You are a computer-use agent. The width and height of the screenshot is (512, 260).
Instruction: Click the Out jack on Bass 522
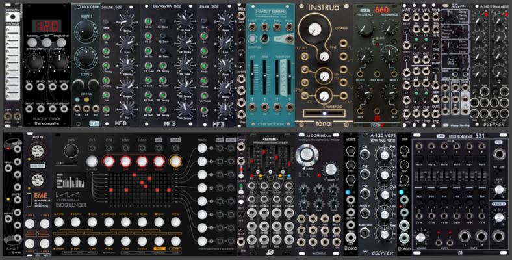pyautogui.click(x=204, y=109)
